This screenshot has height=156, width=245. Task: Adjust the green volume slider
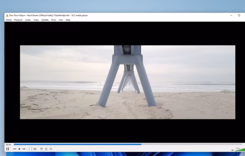point(240,150)
